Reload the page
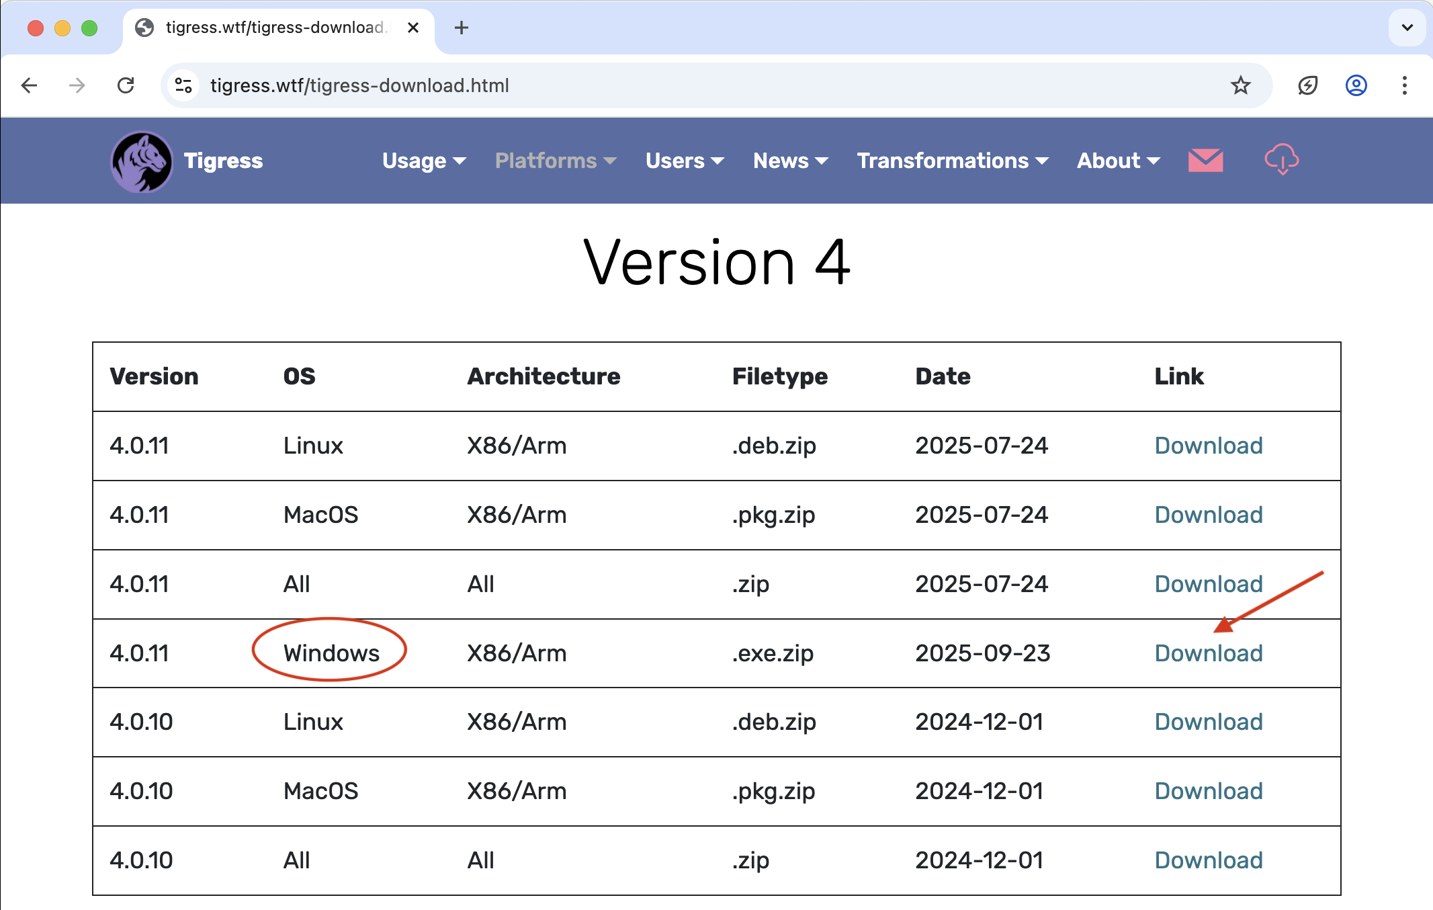This screenshot has width=1433, height=910. [x=126, y=85]
